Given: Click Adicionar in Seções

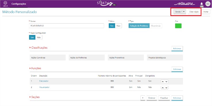Looking at the screenshot, I should point(177,98).
